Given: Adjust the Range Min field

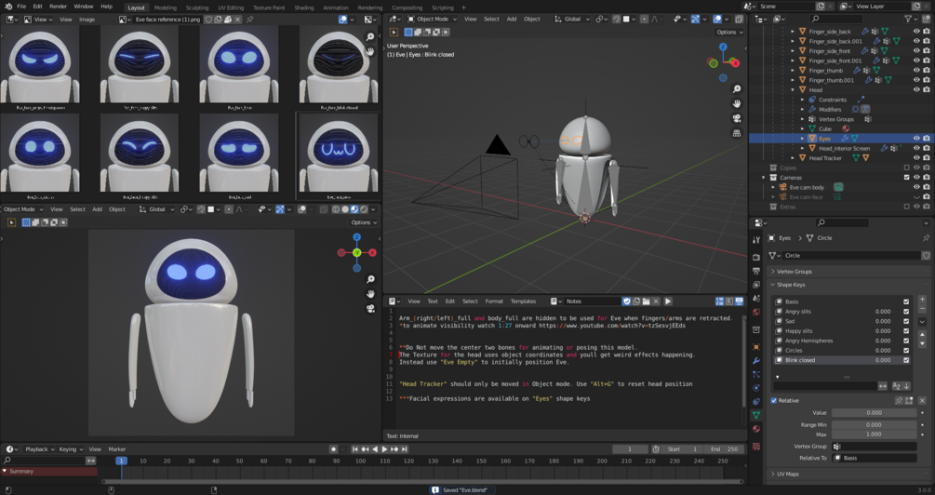Looking at the screenshot, I should coord(874,424).
